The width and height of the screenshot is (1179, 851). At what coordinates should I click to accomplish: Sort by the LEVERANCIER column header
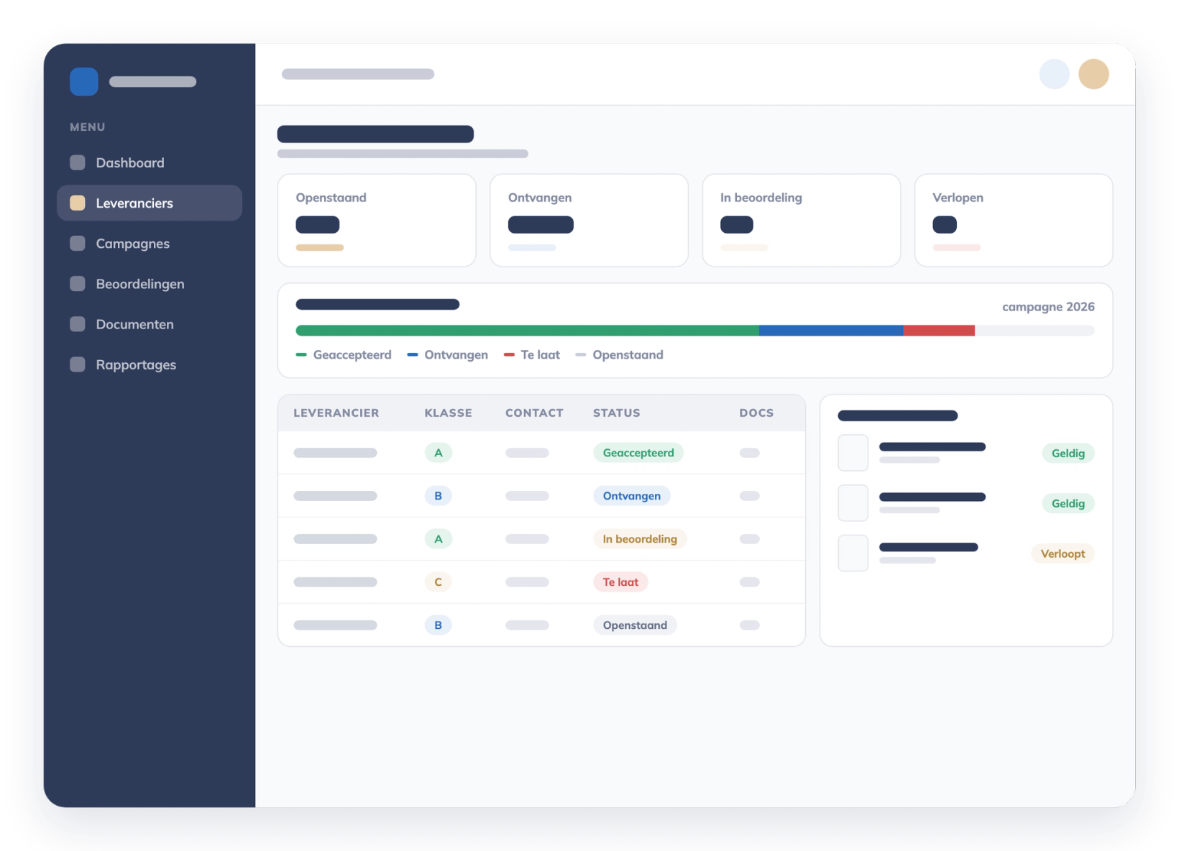(x=336, y=413)
